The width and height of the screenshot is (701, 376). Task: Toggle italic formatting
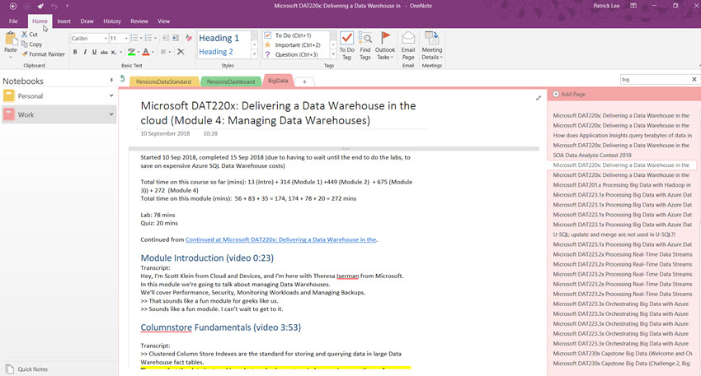point(85,52)
